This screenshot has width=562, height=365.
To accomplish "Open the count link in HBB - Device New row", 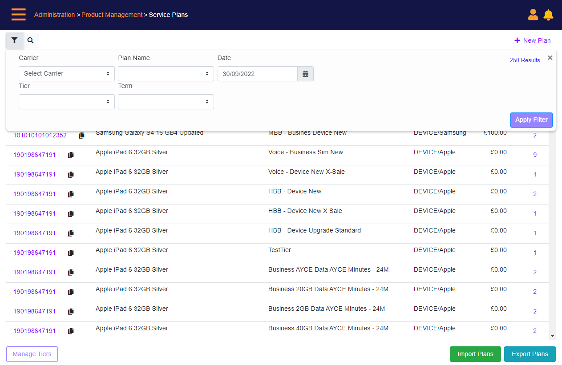I will [x=535, y=194].
